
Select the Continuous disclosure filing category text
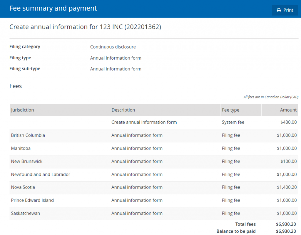tap(113, 47)
